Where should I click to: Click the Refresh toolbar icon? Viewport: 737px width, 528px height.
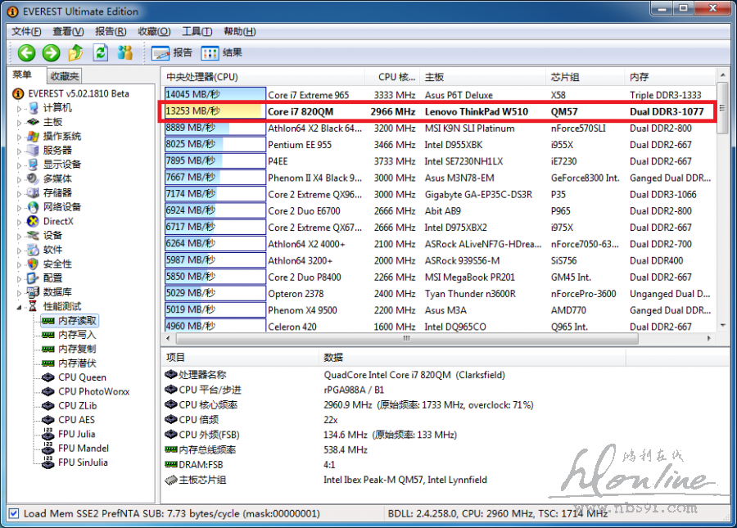100,53
